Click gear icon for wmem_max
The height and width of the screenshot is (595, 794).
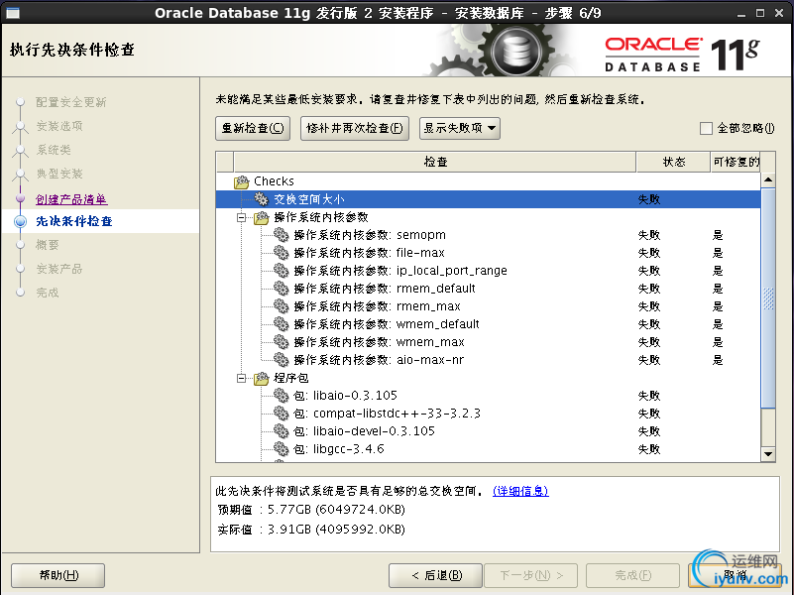282,342
